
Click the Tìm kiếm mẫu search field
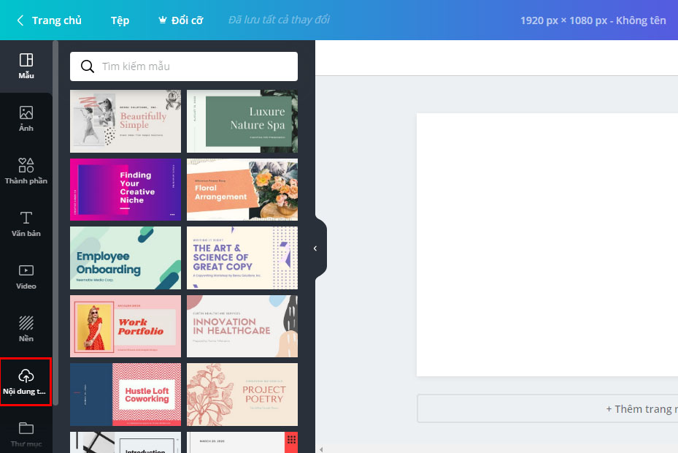193,66
